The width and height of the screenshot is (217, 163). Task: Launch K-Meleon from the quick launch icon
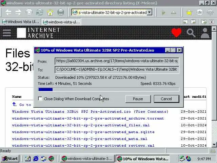tap(51, 159)
